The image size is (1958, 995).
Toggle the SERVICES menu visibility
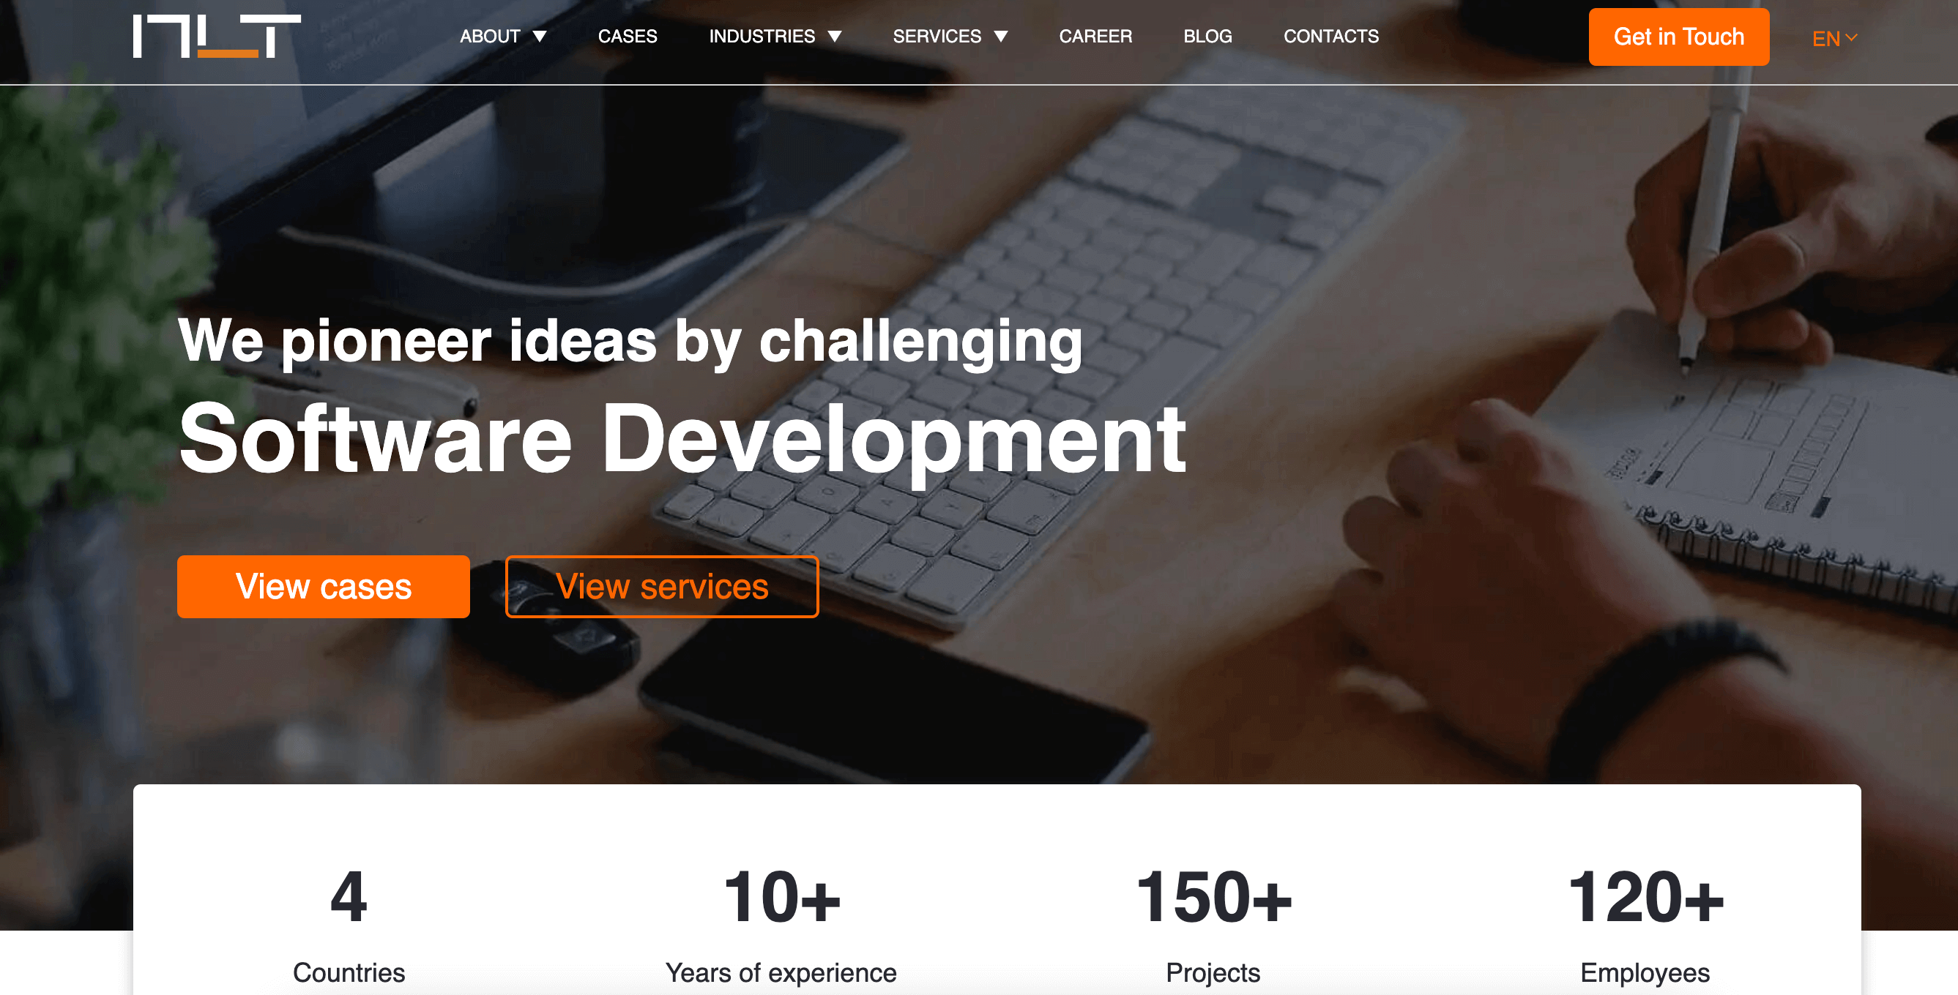(951, 36)
